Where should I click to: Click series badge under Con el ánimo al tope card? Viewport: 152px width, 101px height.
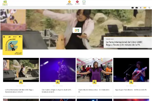58,82
